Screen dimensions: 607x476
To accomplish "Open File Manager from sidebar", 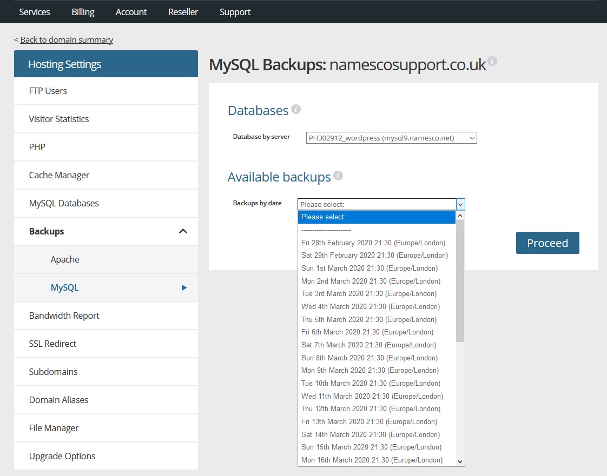I will pos(106,428).
